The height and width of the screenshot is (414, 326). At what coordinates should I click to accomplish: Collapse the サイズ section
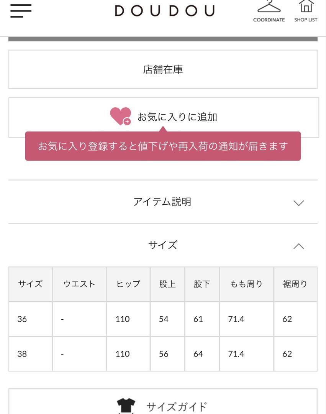pyautogui.click(x=163, y=245)
